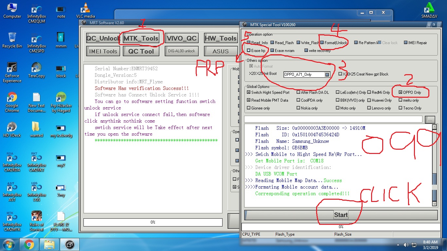Open the 'wanted' folder icon

(x=36, y=129)
